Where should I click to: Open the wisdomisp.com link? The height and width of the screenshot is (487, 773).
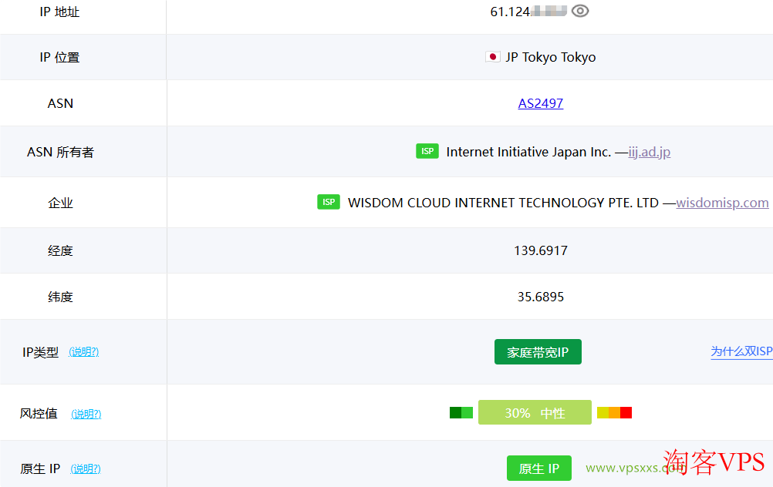pos(722,203)
